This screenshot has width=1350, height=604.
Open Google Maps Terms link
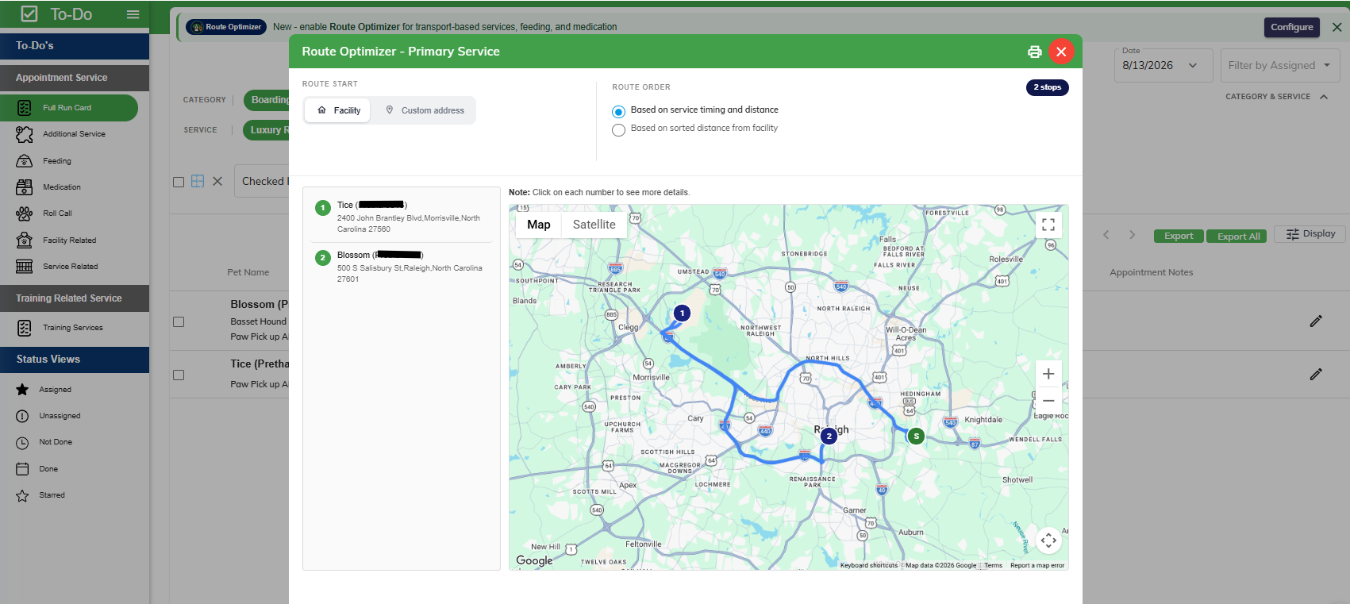click(994, 566)
